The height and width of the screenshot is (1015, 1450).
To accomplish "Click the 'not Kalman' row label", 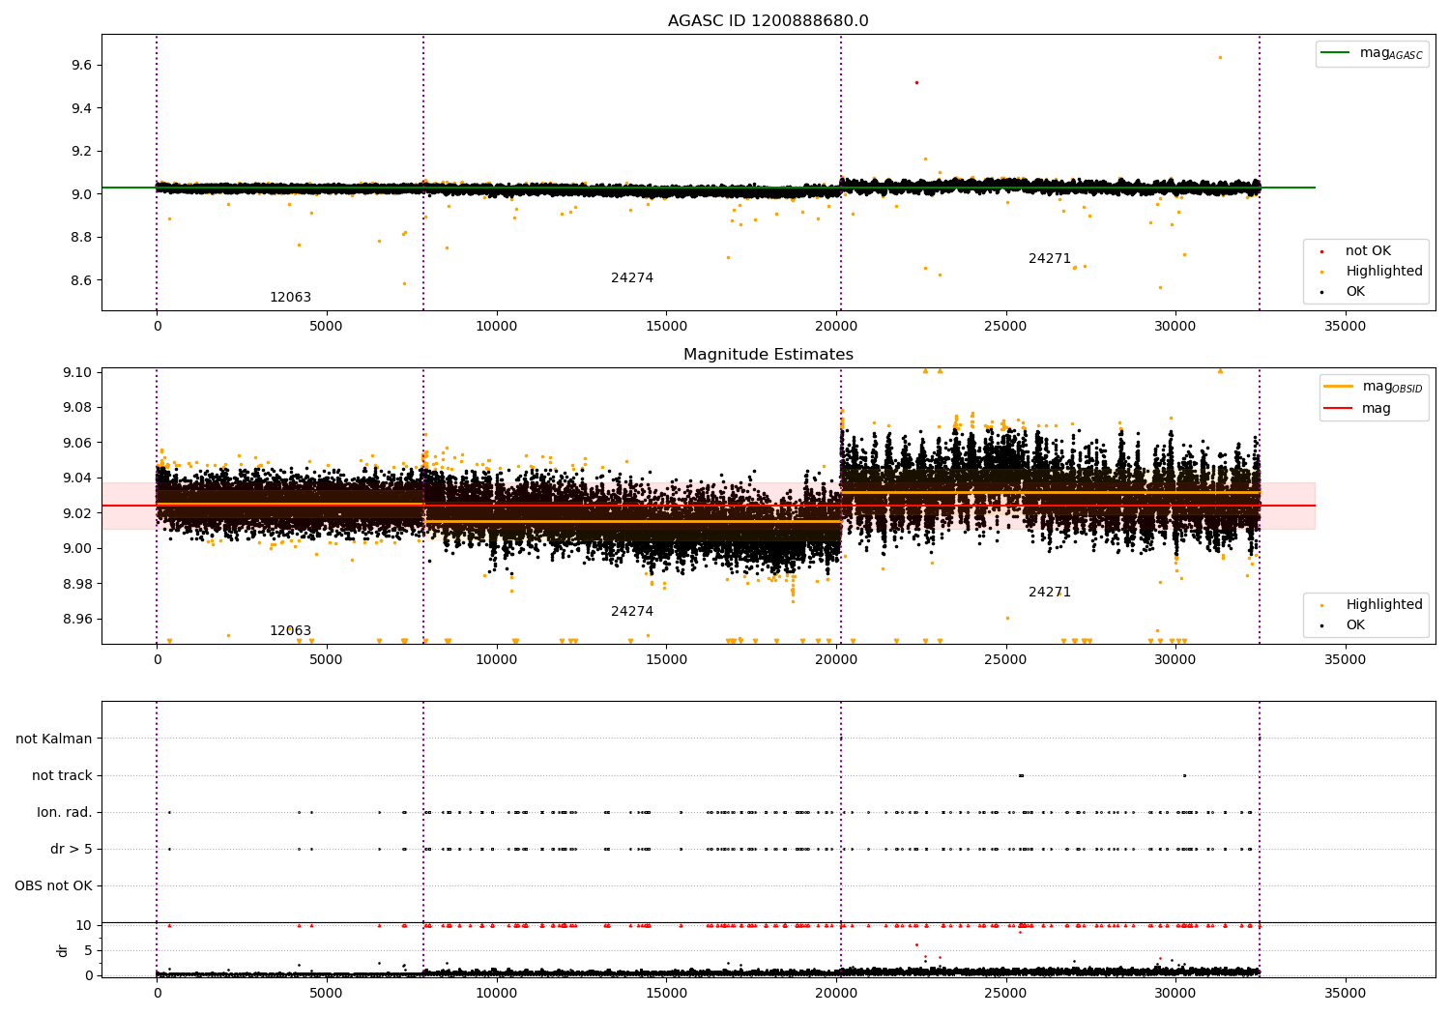I will (x=54, y=739).
